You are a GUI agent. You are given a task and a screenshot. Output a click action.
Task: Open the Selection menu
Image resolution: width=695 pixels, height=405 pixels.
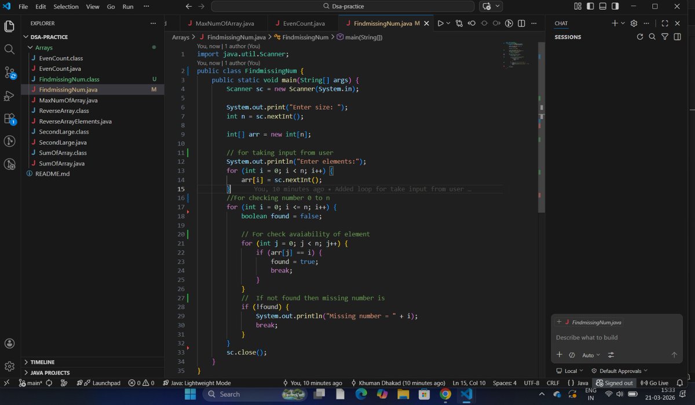(66, 6)
